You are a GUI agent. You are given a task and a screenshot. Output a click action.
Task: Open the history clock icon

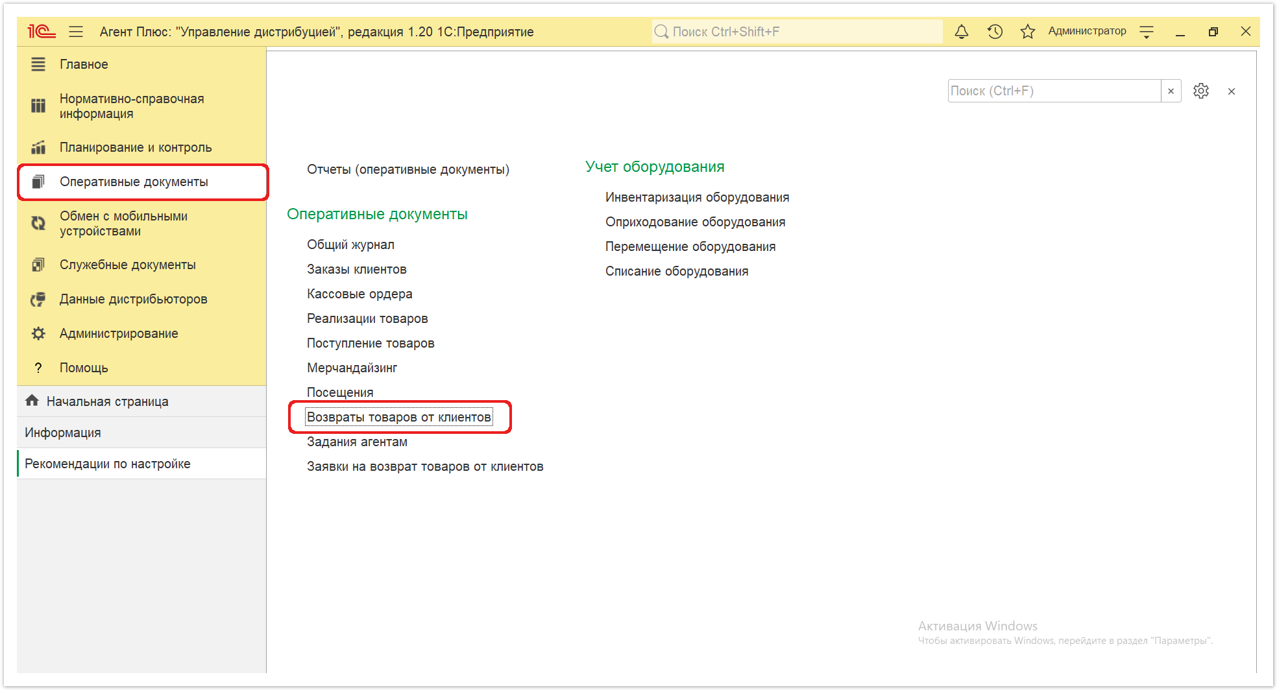[995, 31]
